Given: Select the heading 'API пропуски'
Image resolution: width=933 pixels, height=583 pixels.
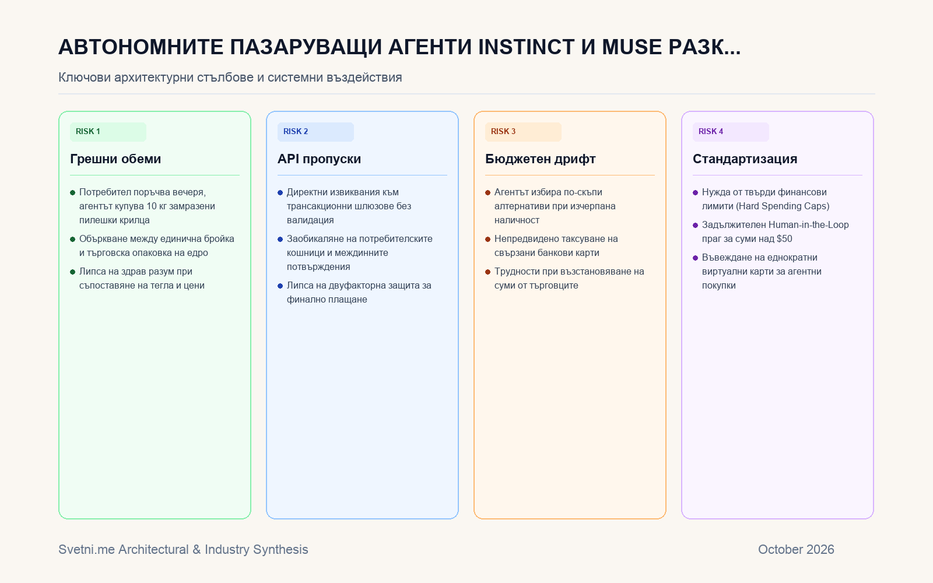Looking at the screenshot, I should 319,159.
